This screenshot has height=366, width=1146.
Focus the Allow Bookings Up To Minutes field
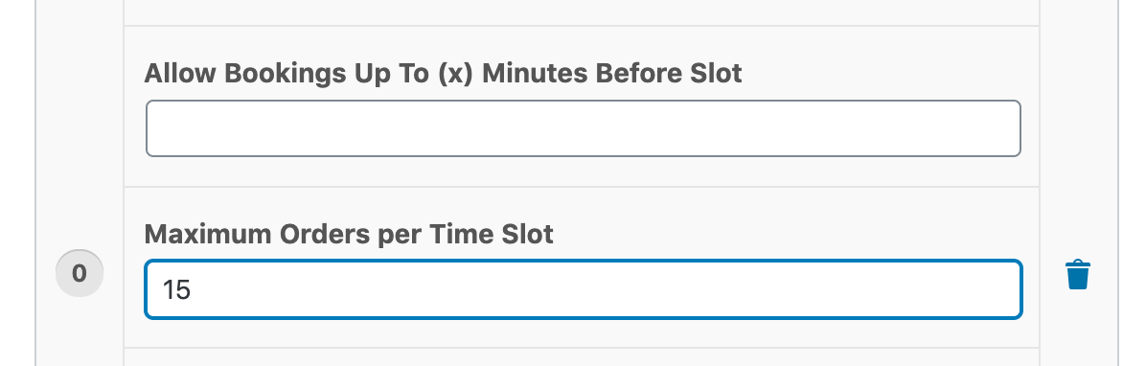(x=584, y=128)
